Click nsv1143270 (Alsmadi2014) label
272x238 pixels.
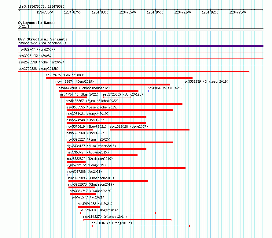pos(105,217)
